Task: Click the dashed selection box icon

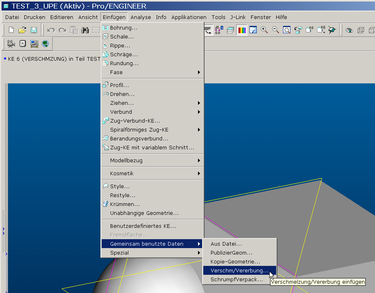Action: point(96,30)
